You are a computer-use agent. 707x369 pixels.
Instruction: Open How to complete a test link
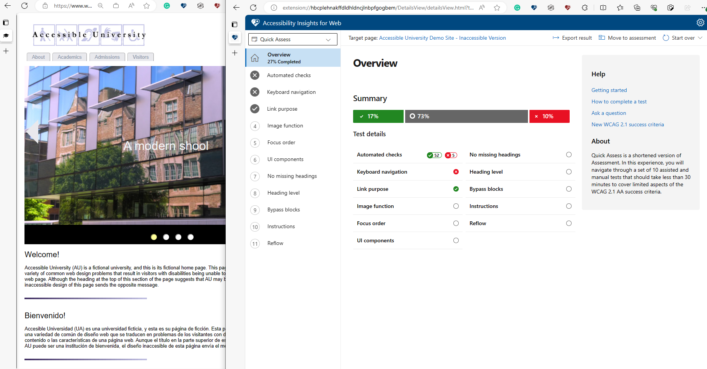(619, 102)
